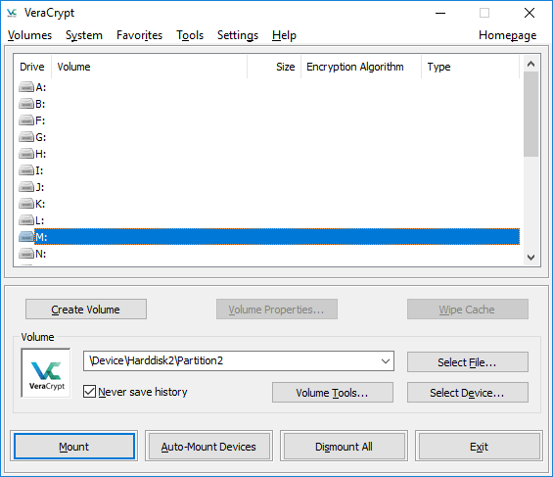Click the highlighted M: drive icon
Image resolution: width=553 pixels, height=477 pixels.
[26, 237]
